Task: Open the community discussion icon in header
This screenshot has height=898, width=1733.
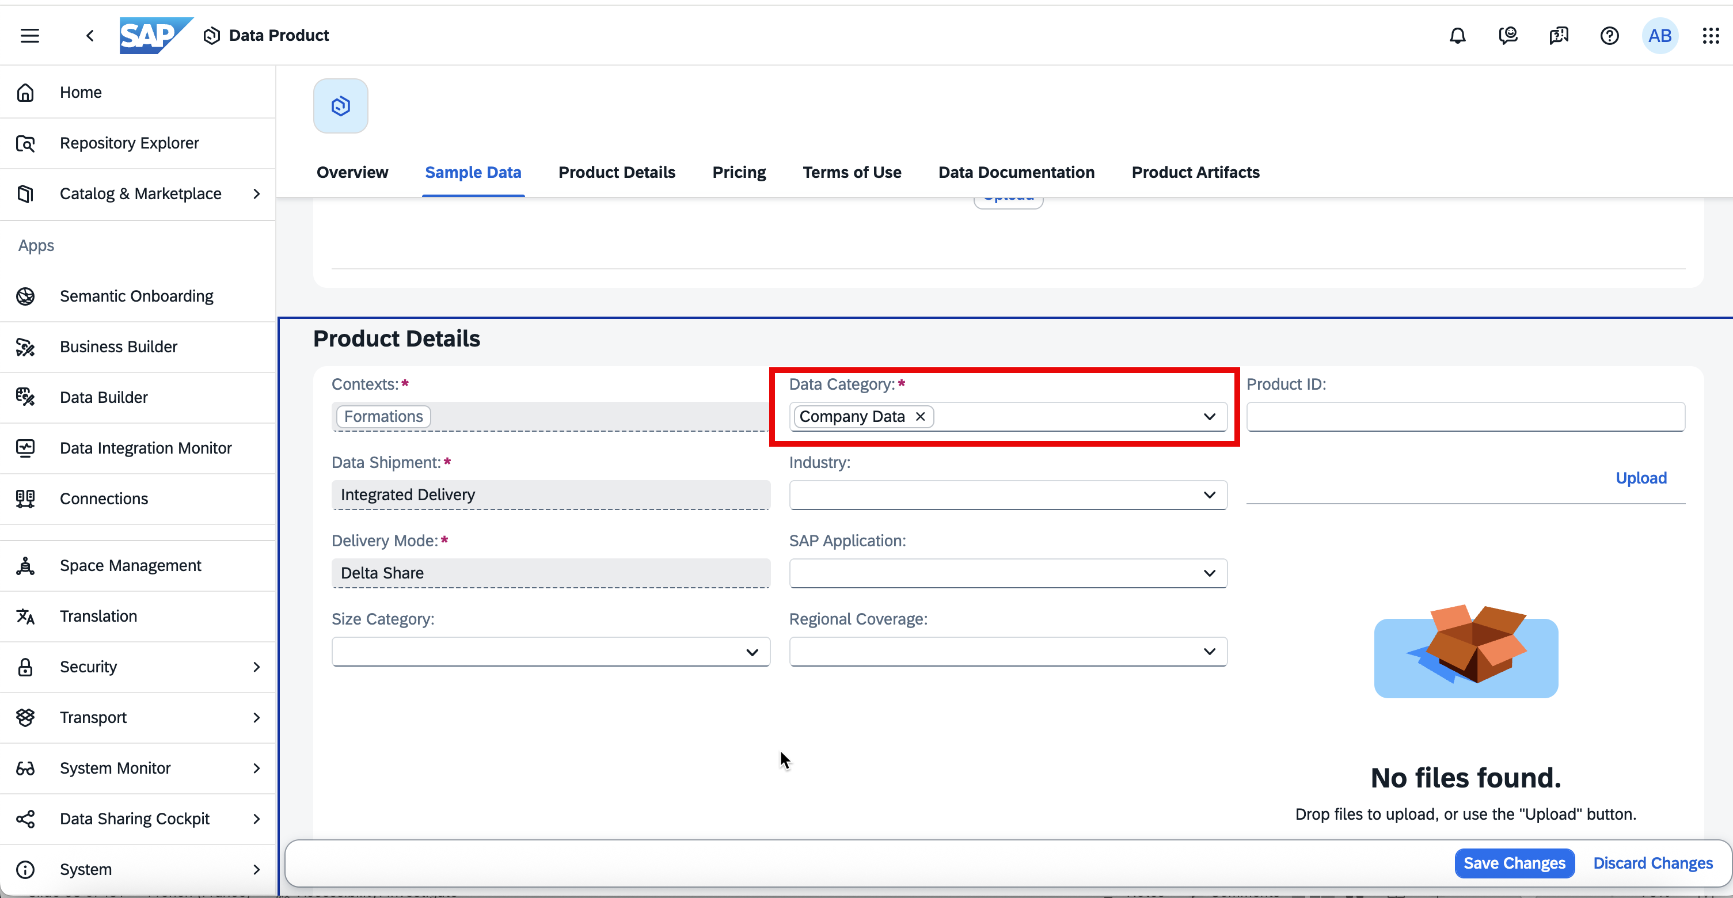Action: [x=1559, y=36]
